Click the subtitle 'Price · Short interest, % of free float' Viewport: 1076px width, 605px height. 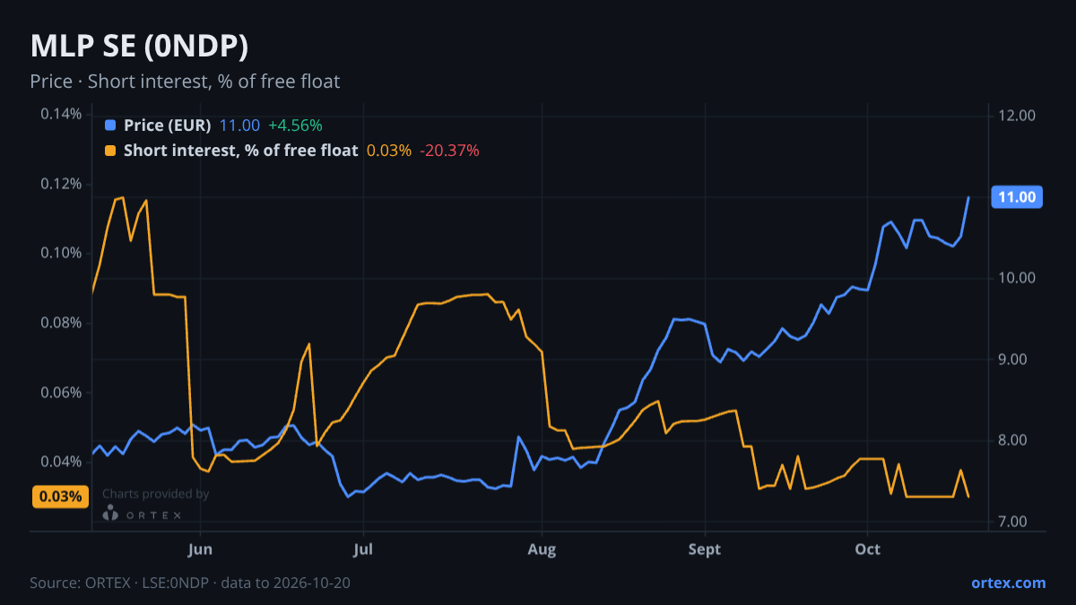185,82
